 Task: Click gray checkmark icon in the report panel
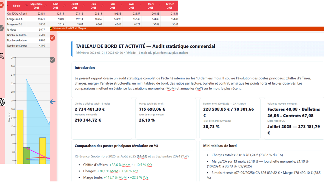tap(52, 60)
